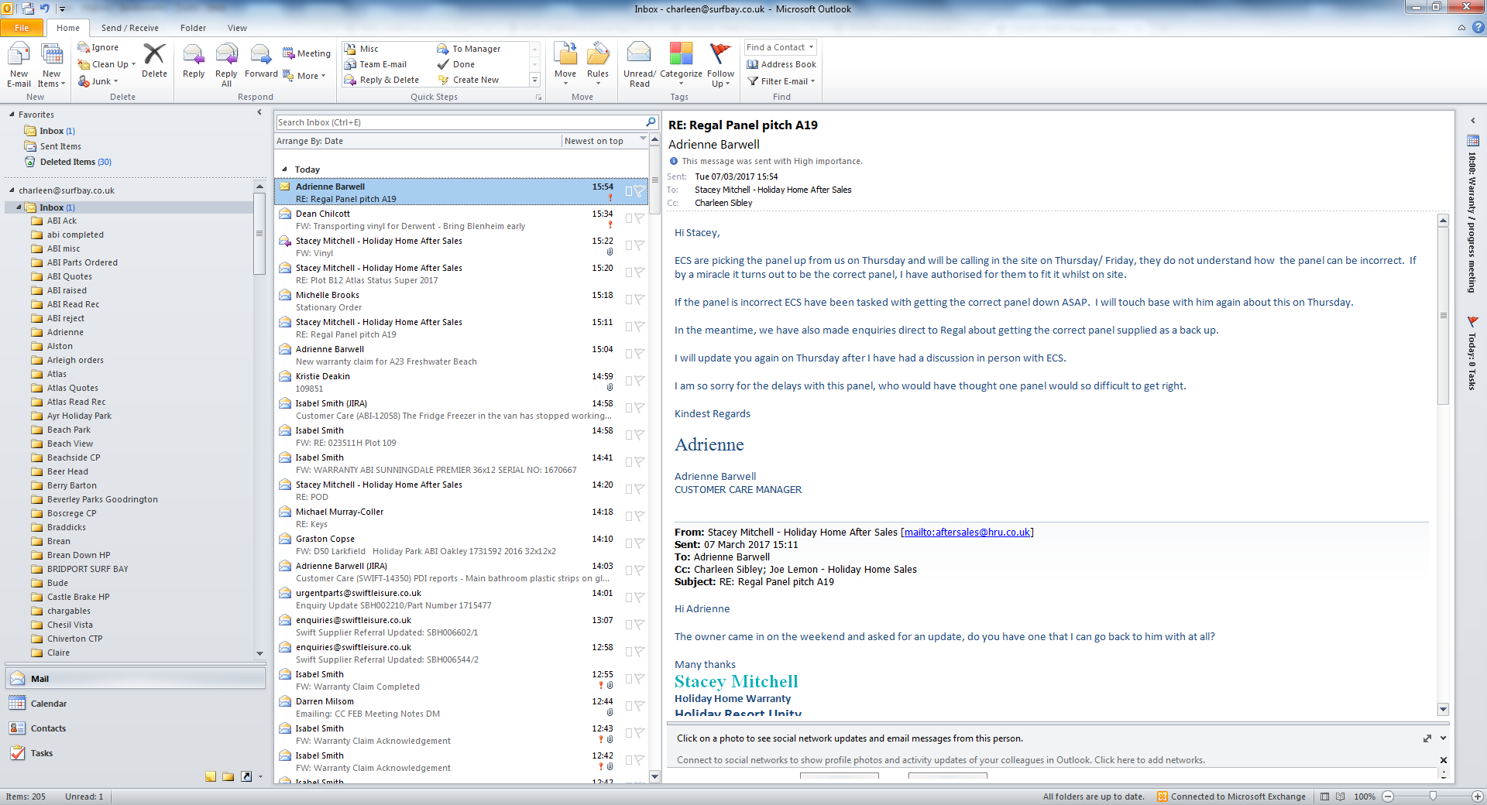Tick category box on Kristie Deakin email
1487x805 pixels.
click(629, 381)
